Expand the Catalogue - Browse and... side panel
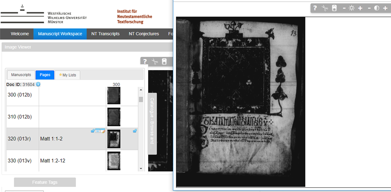This screenshot has width=391, height=192. 152,124
